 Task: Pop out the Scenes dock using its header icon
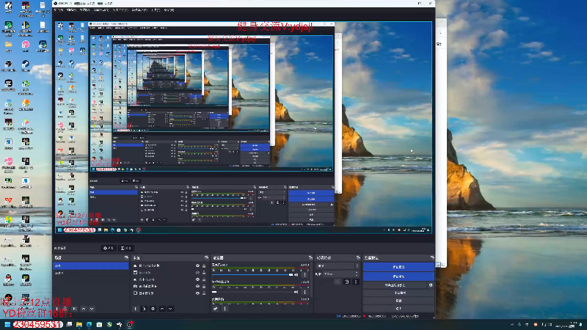[x=126, y=257]
